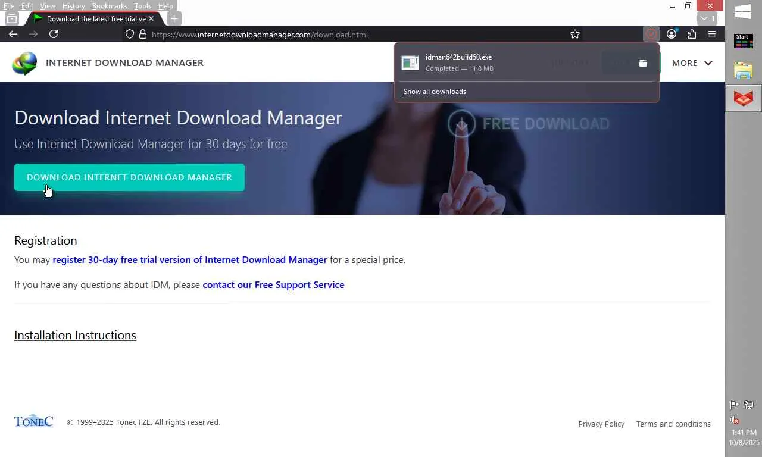Open the View menu

[48, 6]
